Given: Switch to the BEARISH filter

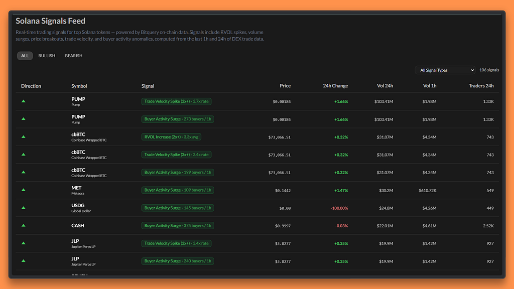Looking at the screenshot, I should [74, 56].
